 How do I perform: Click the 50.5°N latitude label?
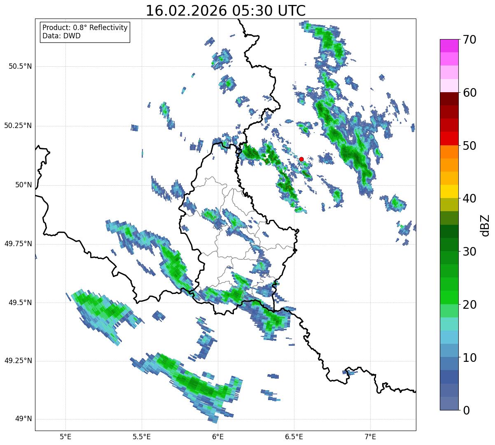point(20,66)
